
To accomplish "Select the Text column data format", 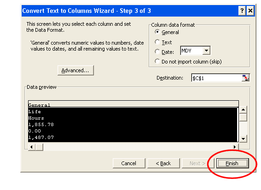I will click(x=157, y=42).
